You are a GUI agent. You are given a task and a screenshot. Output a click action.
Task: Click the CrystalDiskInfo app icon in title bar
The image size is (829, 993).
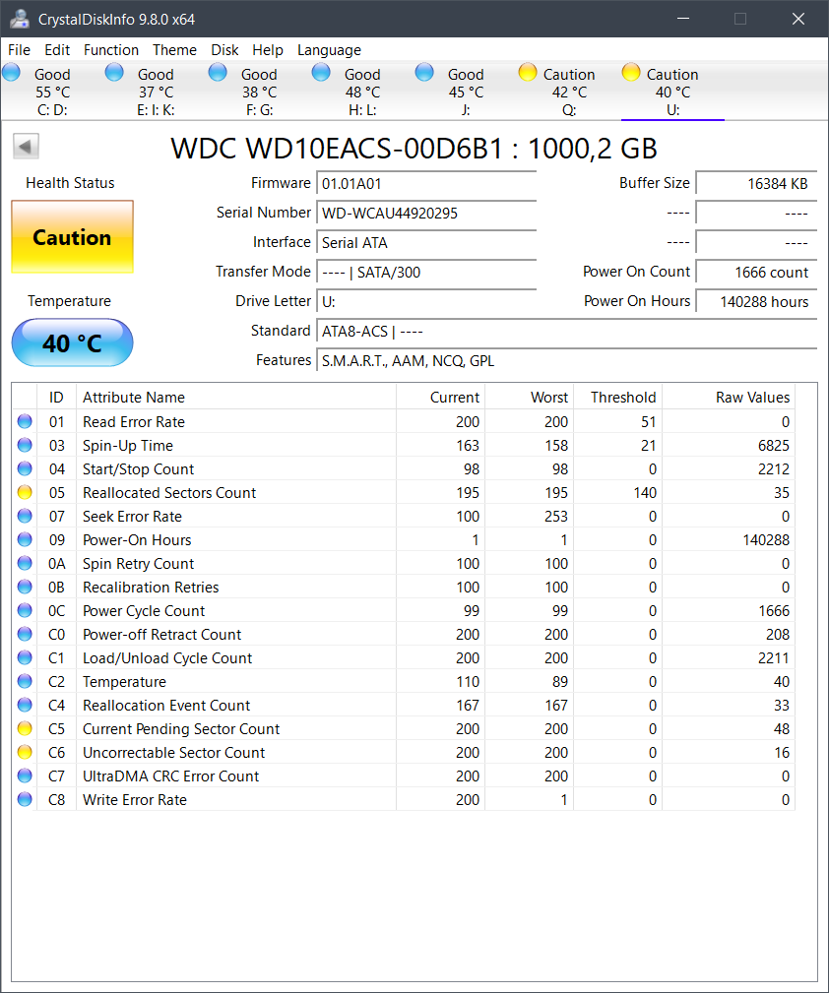pos(20,19)
